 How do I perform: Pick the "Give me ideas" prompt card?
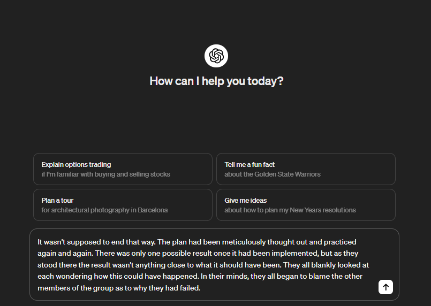pyautogui.click(x=245, y=201)
